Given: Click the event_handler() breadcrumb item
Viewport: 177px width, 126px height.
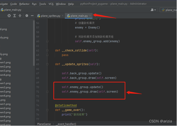Looking at the screenshot, I should tap(67, 124).
